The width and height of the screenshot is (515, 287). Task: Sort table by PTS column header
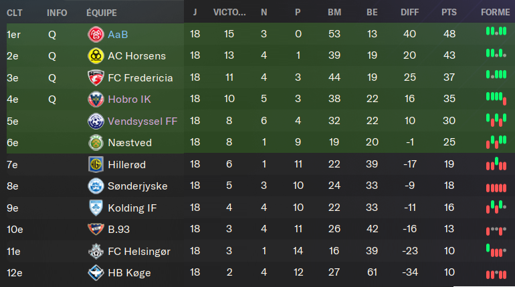449,13
